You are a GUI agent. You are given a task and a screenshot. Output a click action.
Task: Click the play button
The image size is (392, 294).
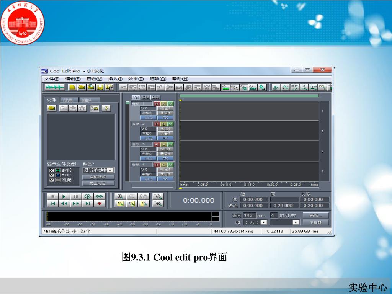[x=64, y=196]
